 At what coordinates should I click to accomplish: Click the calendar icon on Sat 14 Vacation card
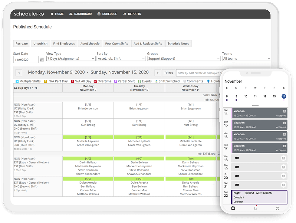(x=284, y=111)
